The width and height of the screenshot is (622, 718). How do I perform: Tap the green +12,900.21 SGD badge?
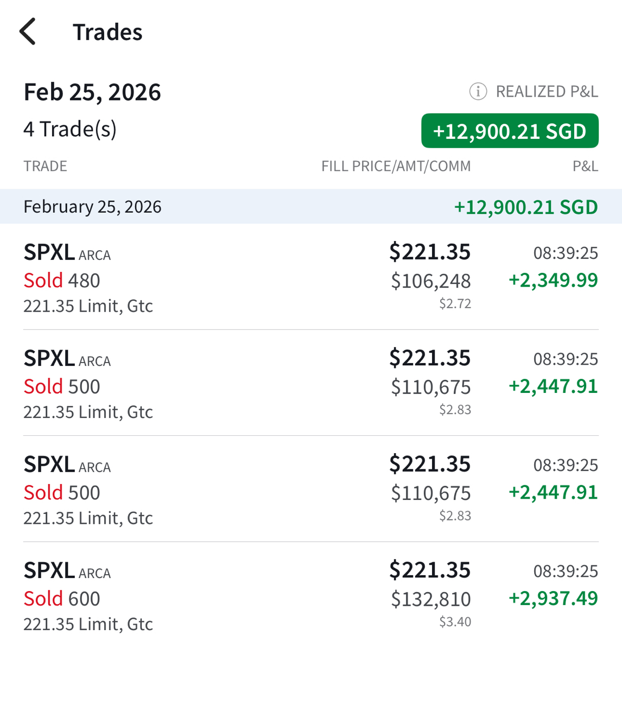510,131
